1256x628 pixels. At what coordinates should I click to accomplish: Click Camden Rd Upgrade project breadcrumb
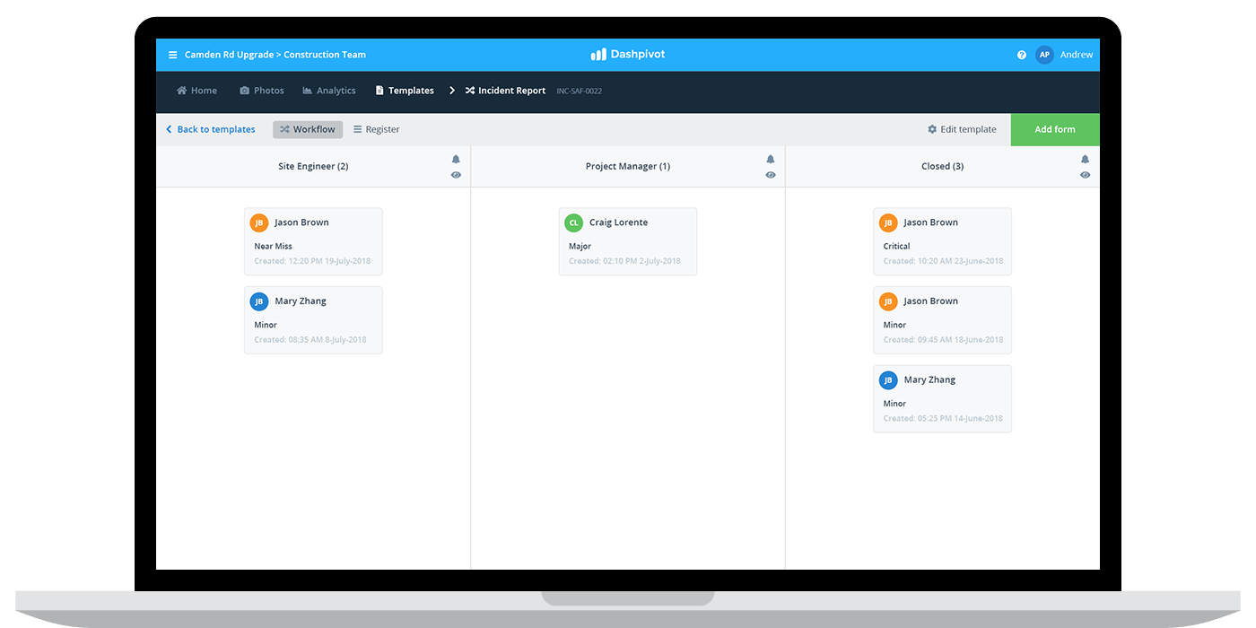[229, 55]
